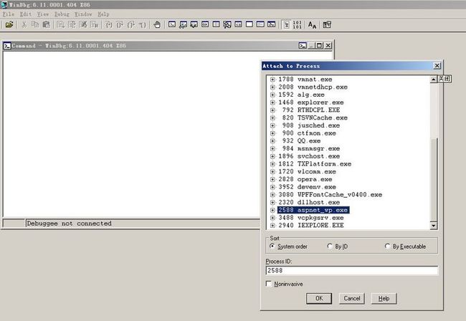Click the Go debugging toolbar icon
Image resolution: width=466 pixels, height=321 pixels.
click(60, 24)
